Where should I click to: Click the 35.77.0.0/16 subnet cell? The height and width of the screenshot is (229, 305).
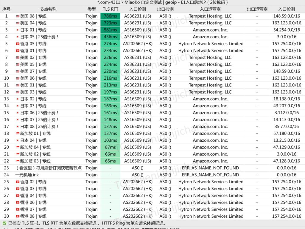(x=287, y=127)
